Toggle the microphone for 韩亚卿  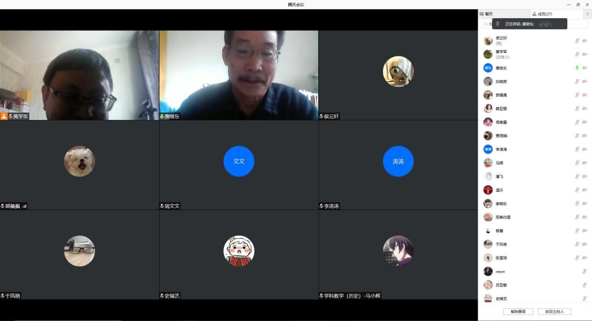pos(577,108)
